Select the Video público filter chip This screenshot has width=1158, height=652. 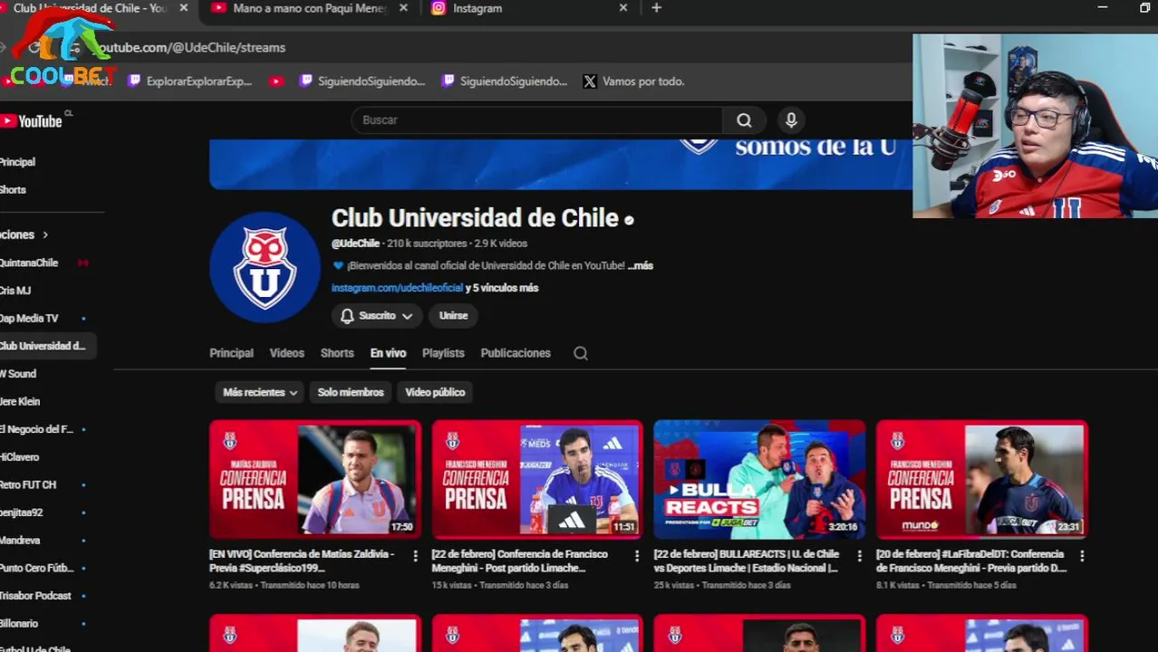[x=435, y=392]
